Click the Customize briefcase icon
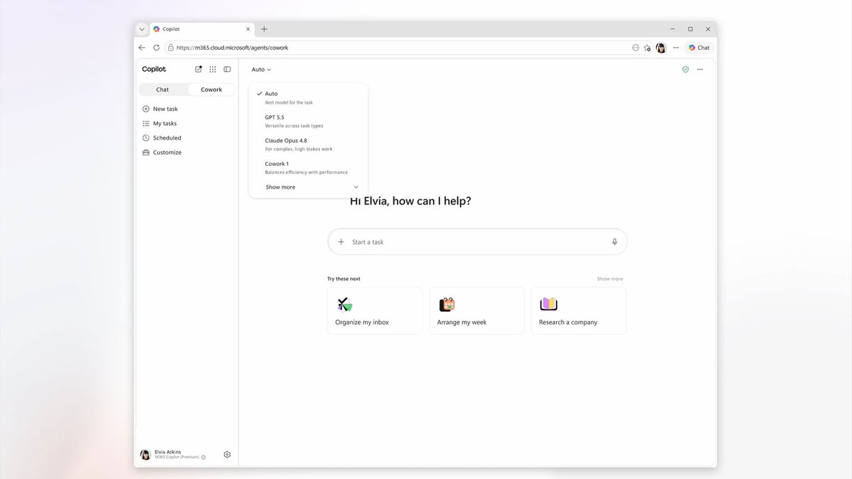The width and height of the screenshot is (852, 479). click(x=146, y=153)
